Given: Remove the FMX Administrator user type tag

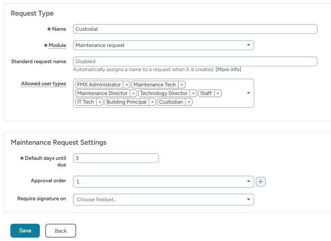Looking at the screenshot, I should click(x=127, y=85).
